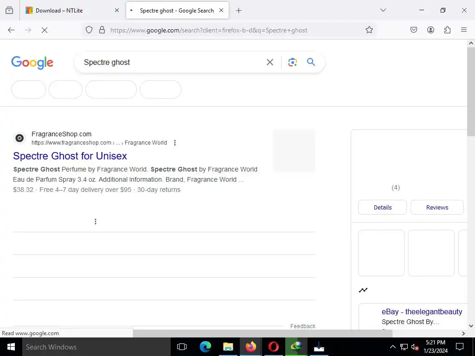Open Firefox View icon in tab bar

(x=9, y=11)
